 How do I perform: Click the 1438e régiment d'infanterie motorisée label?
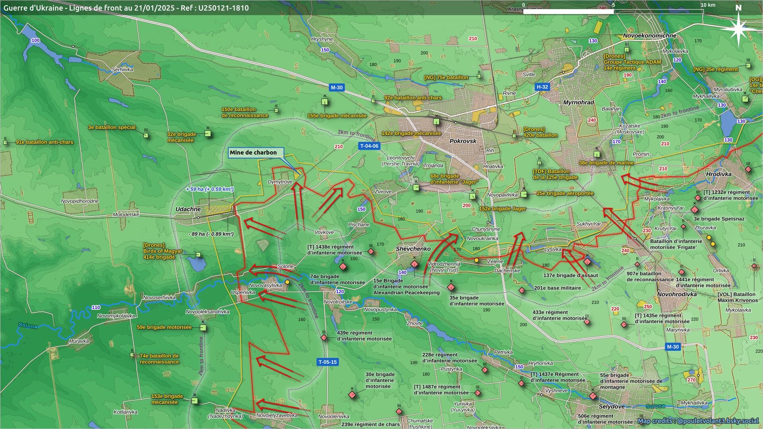pyautogui.click(x=335, y=250)
